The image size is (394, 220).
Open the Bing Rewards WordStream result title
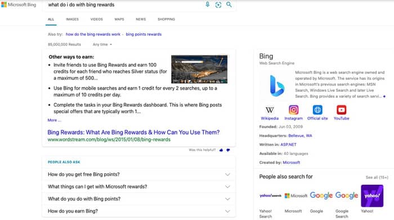click(x=133, y=132)
